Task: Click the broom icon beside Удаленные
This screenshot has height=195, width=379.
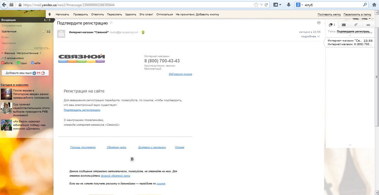Action: click(44, 31)
